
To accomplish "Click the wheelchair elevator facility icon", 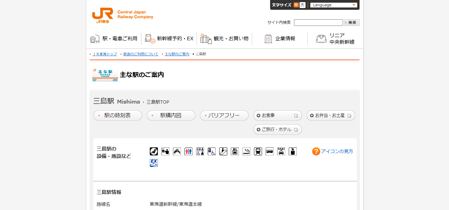I will pos(212,151).
